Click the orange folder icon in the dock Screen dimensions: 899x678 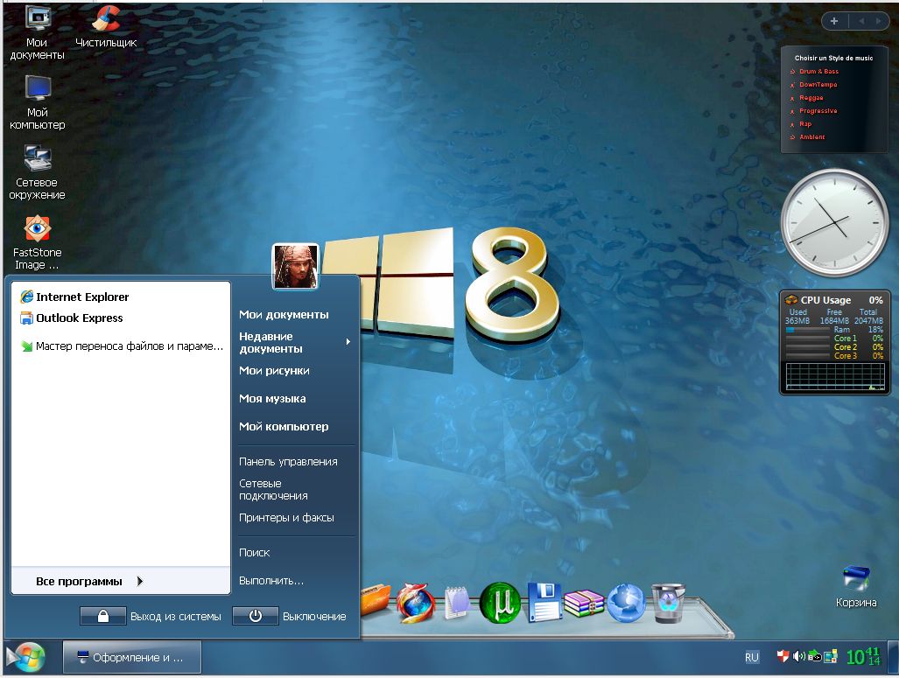pos(375,602)
